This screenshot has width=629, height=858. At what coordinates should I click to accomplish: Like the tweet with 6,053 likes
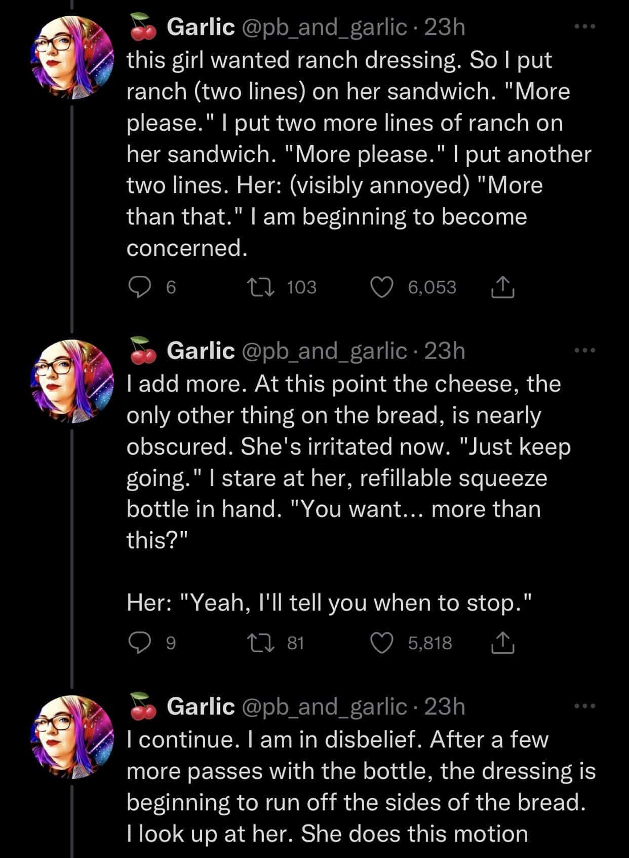tap(381, 287)
